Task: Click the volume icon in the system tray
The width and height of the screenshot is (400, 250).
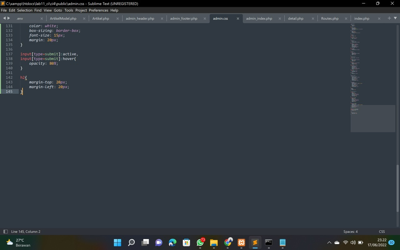Action: (x=353, y=242)
